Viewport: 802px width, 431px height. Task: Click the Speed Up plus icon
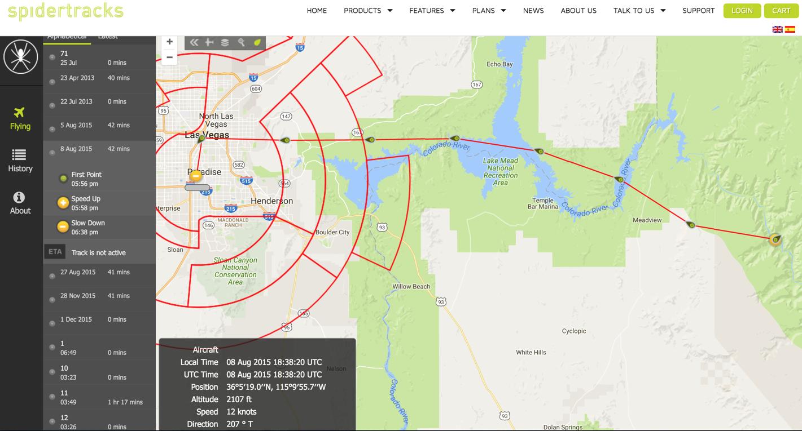(x=63, y=202)
